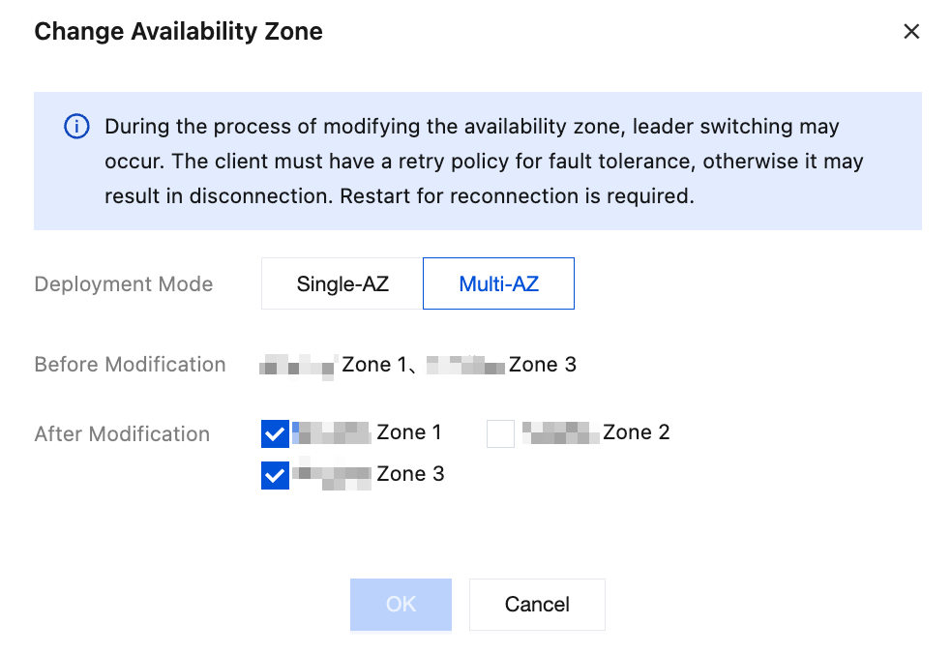Viewport: 952px width, 654px height.
Task: Click the After Modification field label
Action: [x=122, y=434]
